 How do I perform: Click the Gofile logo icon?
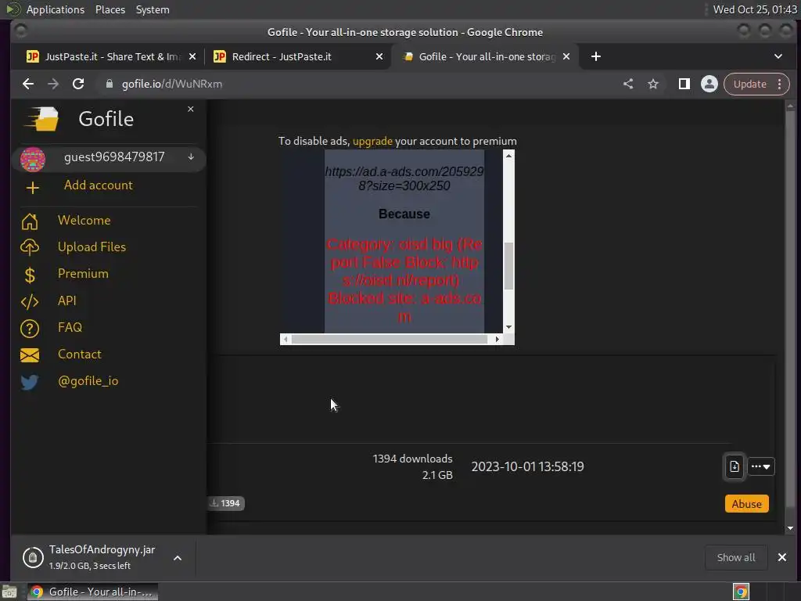(x=42, y=119)
